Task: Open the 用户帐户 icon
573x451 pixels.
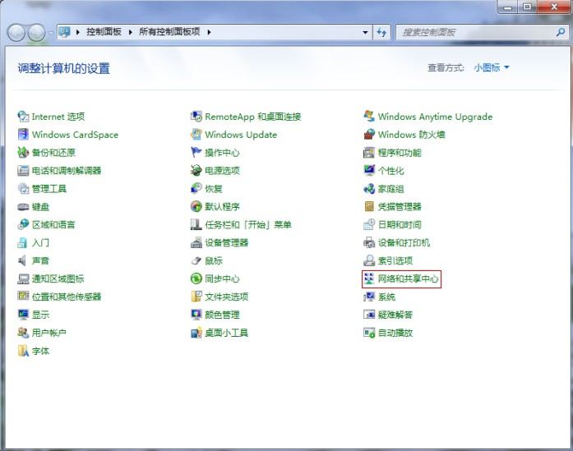Action: coord(23,333)
